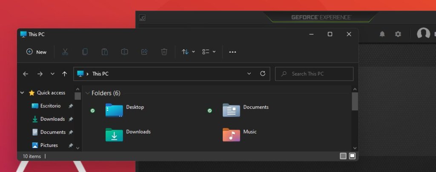Click the sync status checkmark beside Documents

click(209, 110)
